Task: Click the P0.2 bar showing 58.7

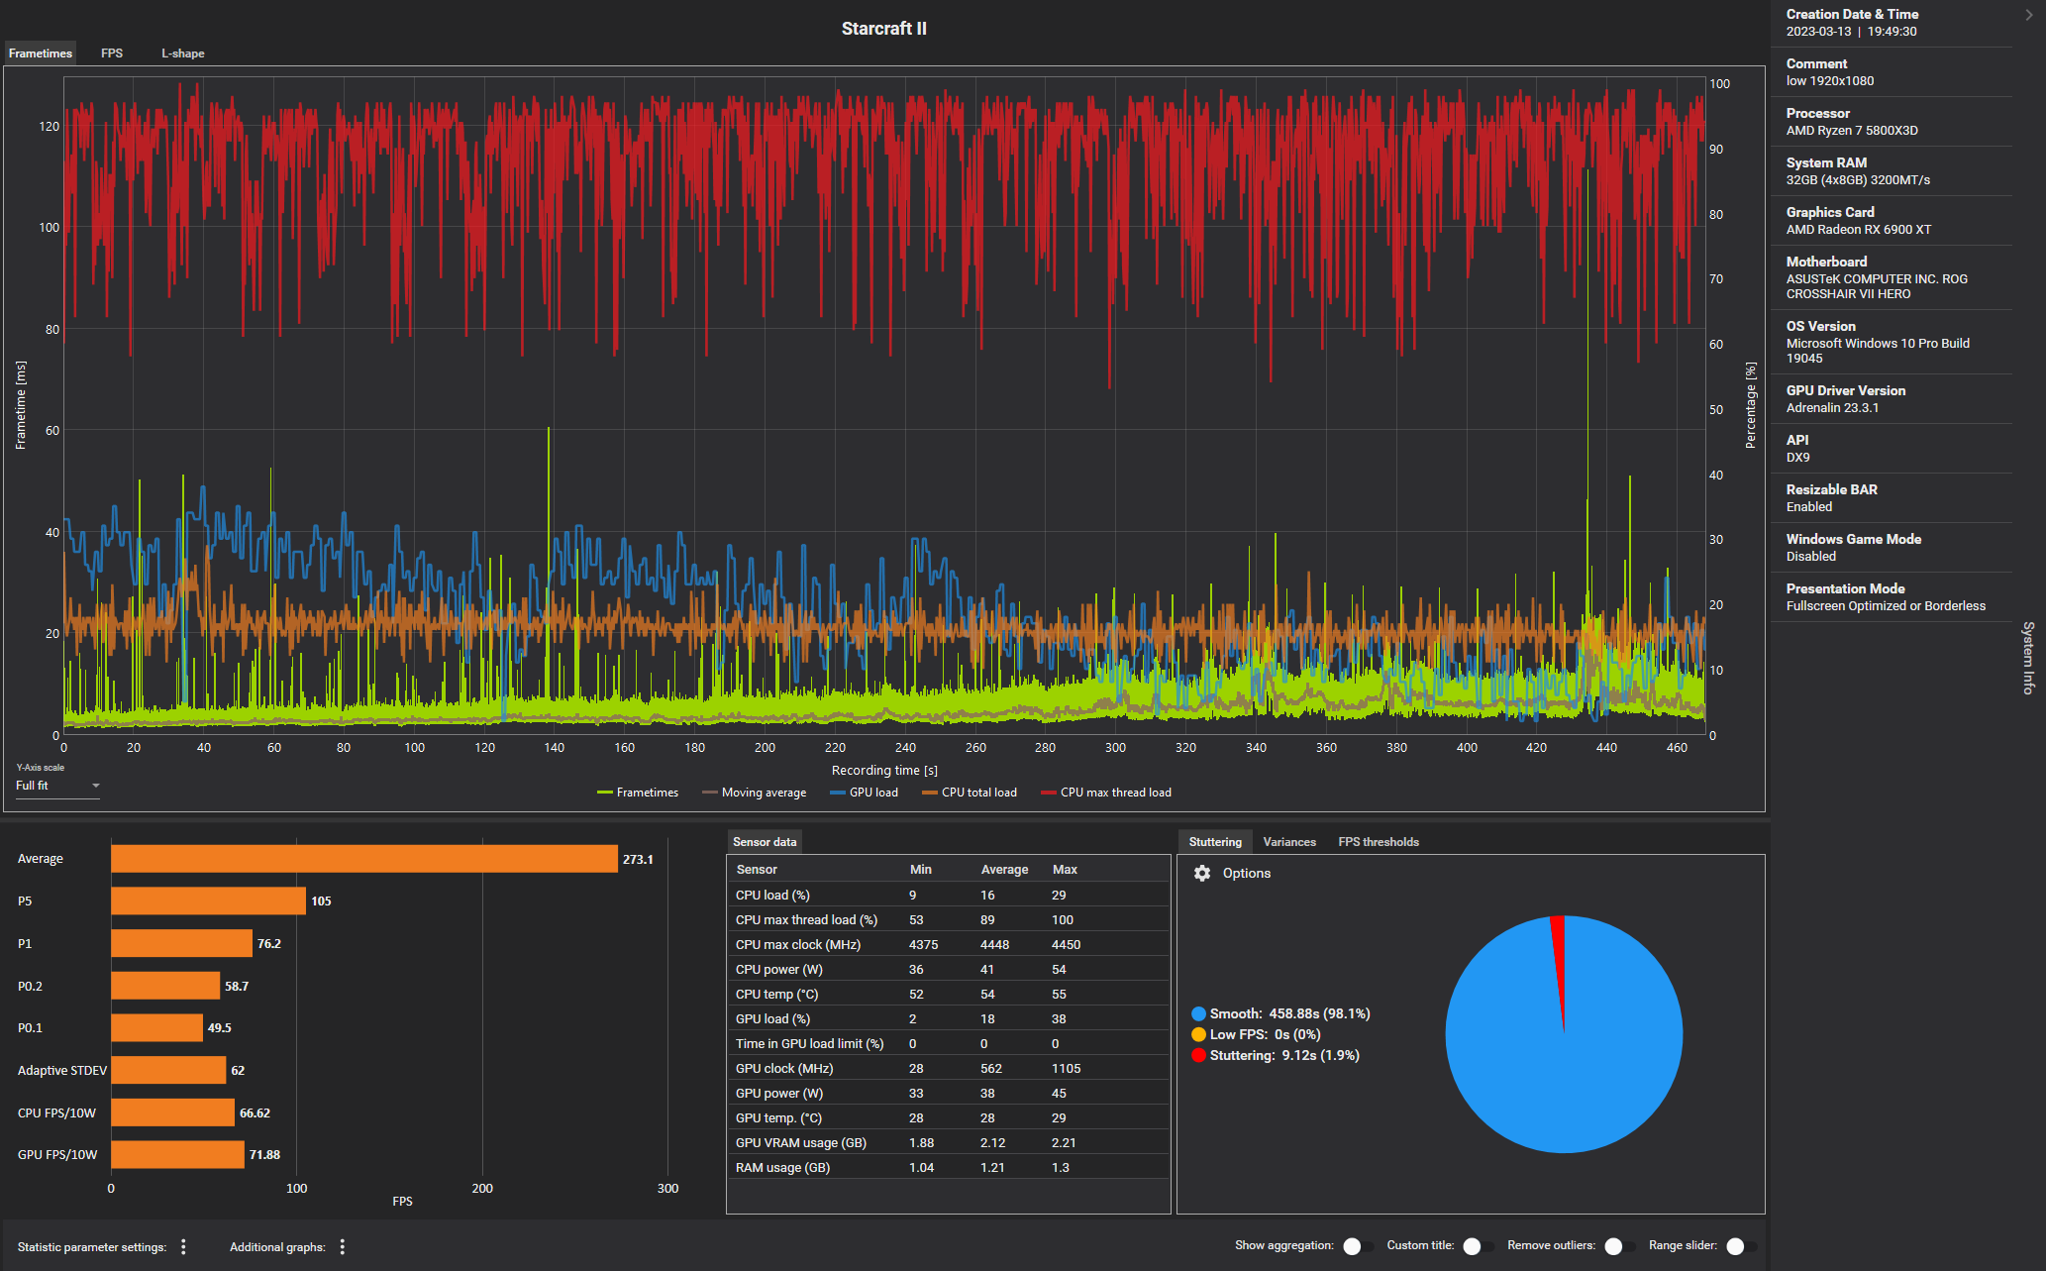Action: (165, 986)
